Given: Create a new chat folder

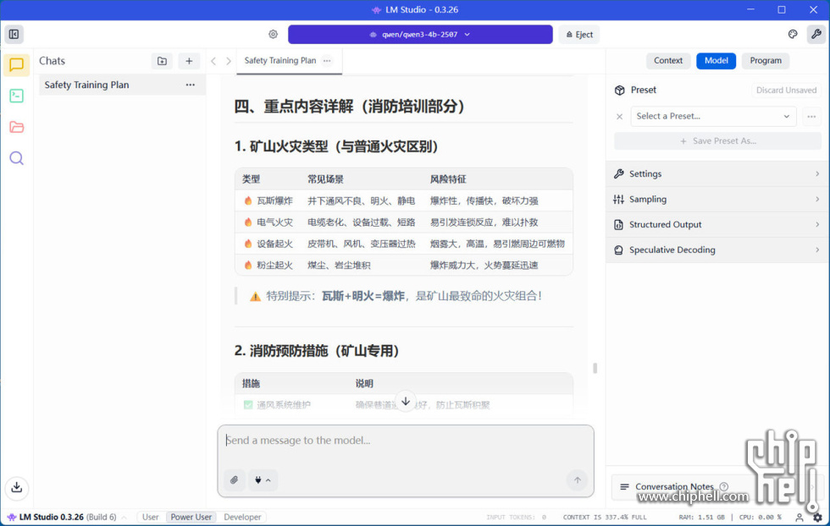Looking at the screenshot, I should pyautogui.click(x=162, y=61).
